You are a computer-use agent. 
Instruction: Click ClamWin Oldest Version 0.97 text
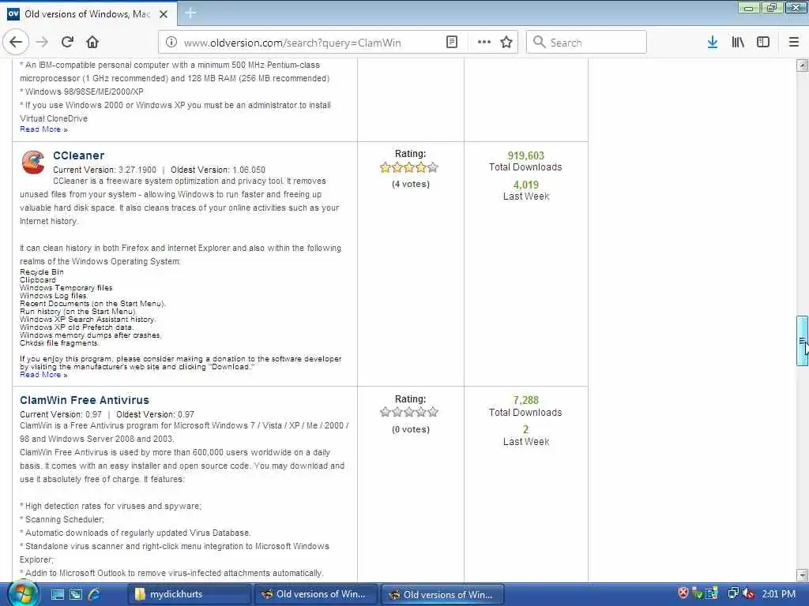point(156,414)
